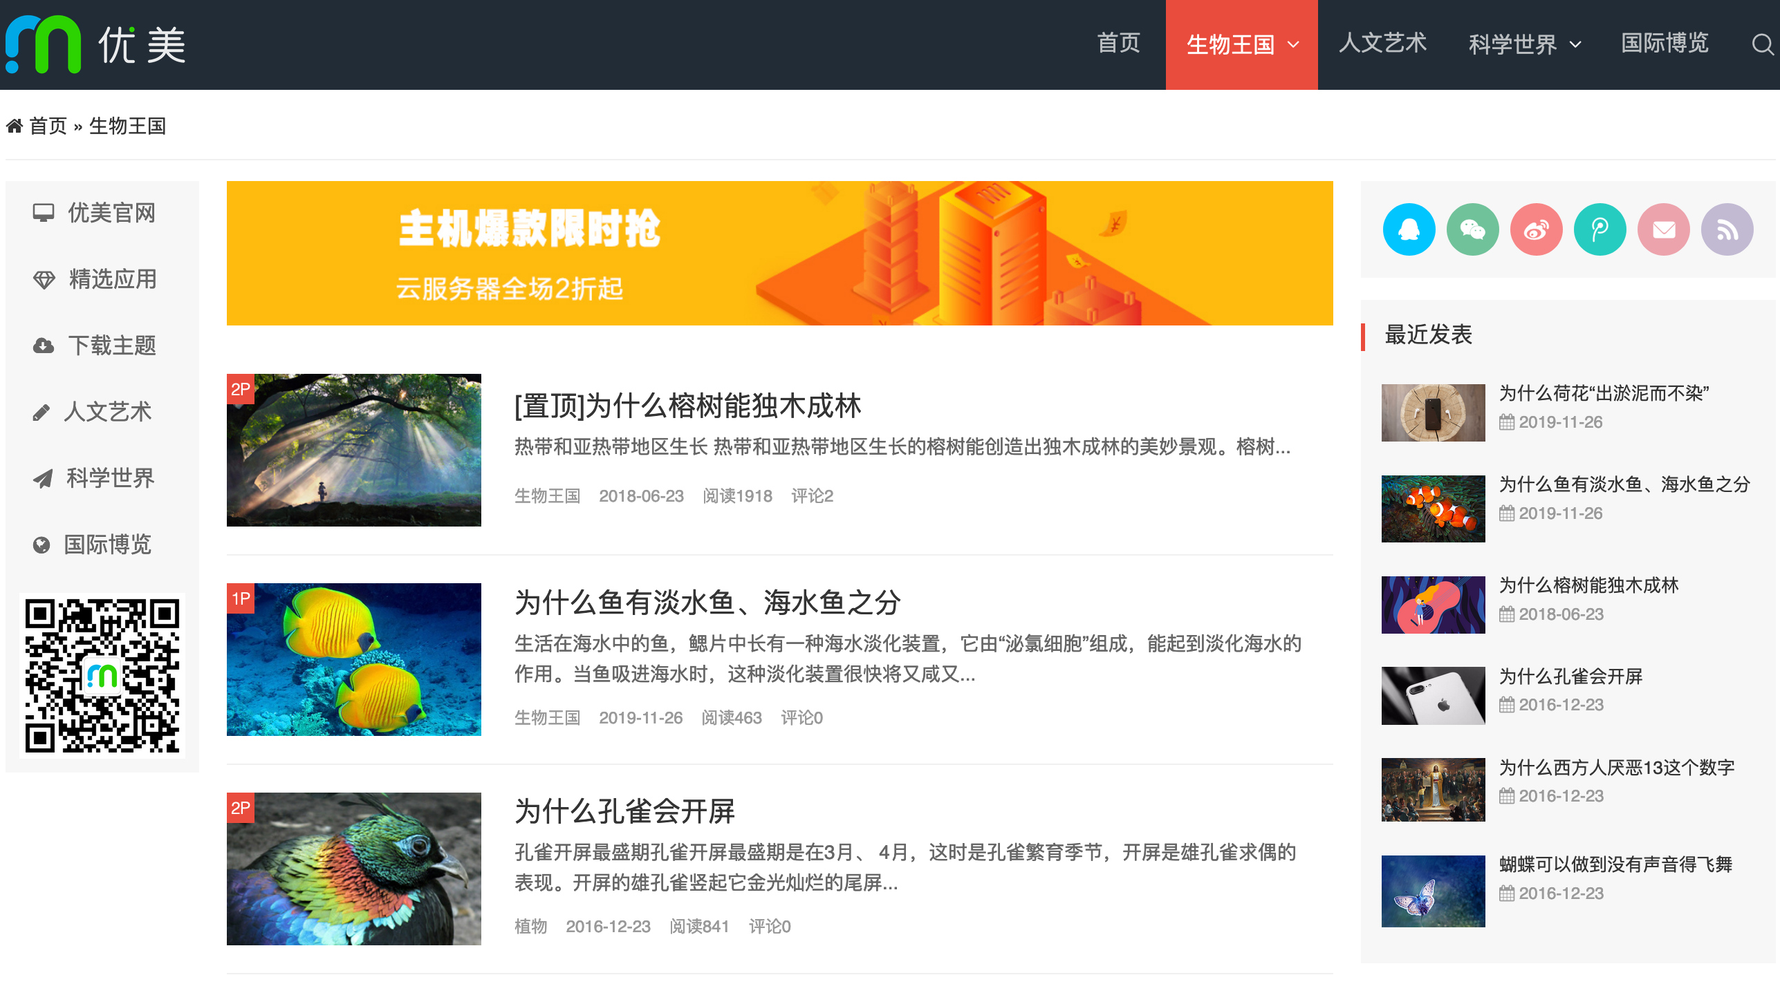
Task: Click calendar icon under 为什么荷花 post
Action: 1507,422
